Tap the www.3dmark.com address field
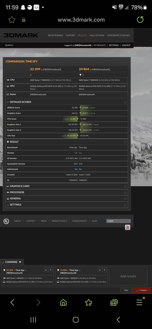The width and height of the screenshot is (152, 329). (81, 20)
